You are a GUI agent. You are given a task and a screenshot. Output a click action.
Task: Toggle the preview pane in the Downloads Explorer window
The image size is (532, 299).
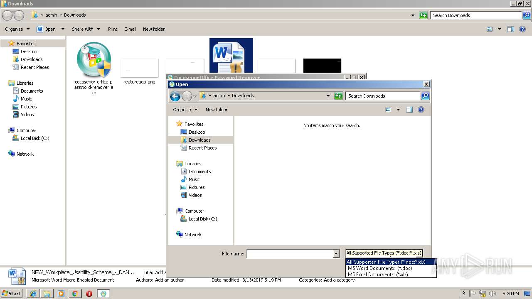[x=511, y=29]
